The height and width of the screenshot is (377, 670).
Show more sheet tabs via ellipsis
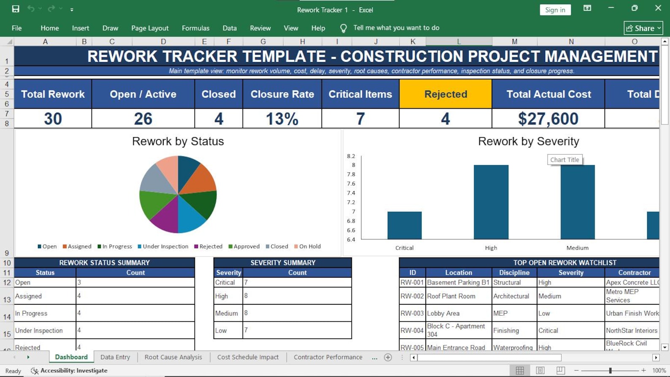(375, 358)
